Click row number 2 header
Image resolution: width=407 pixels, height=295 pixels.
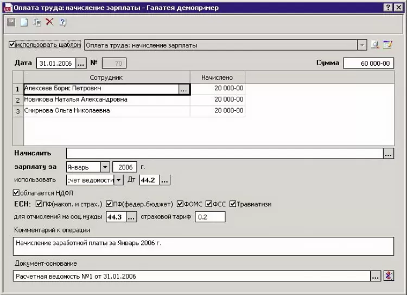[18, 100]
